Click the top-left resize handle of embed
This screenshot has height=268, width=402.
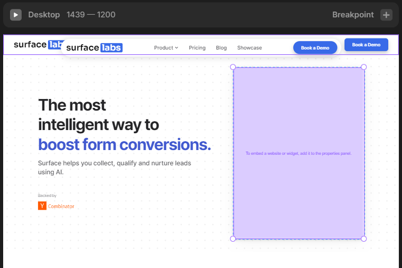pyautogui.click(x=233, y=67)
